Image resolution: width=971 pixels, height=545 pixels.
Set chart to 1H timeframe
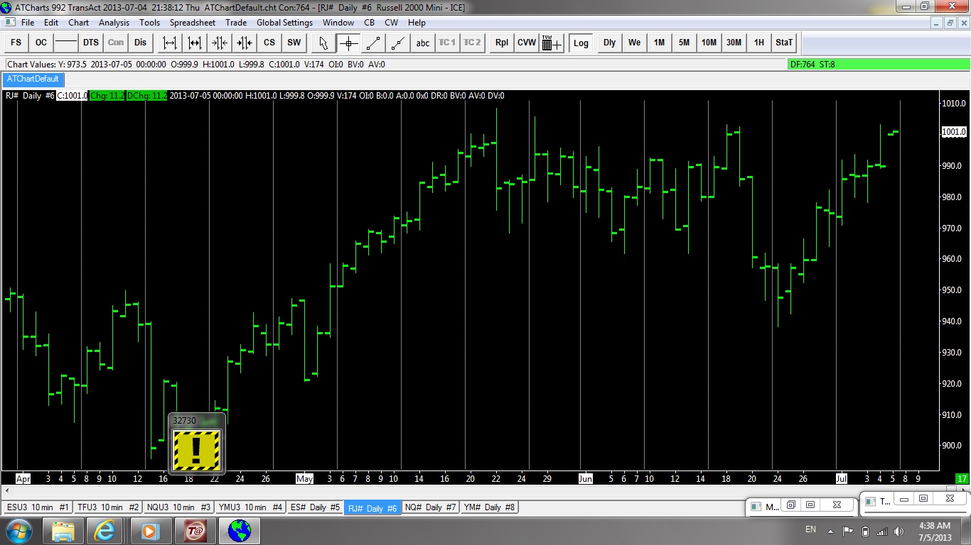pos(759,43)
